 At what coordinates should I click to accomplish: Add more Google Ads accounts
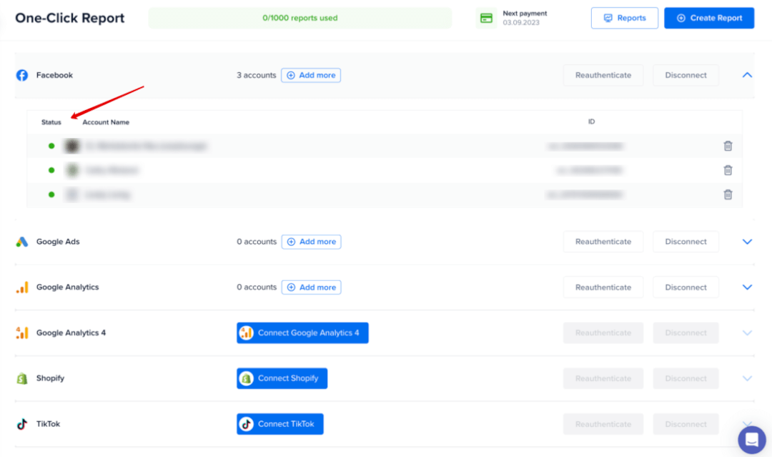tap(311, 242)
